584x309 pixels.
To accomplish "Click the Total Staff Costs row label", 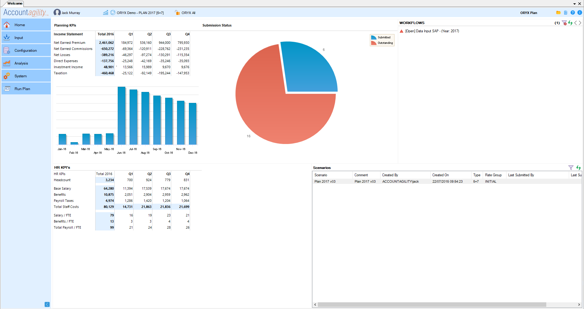I will [66, 207].
